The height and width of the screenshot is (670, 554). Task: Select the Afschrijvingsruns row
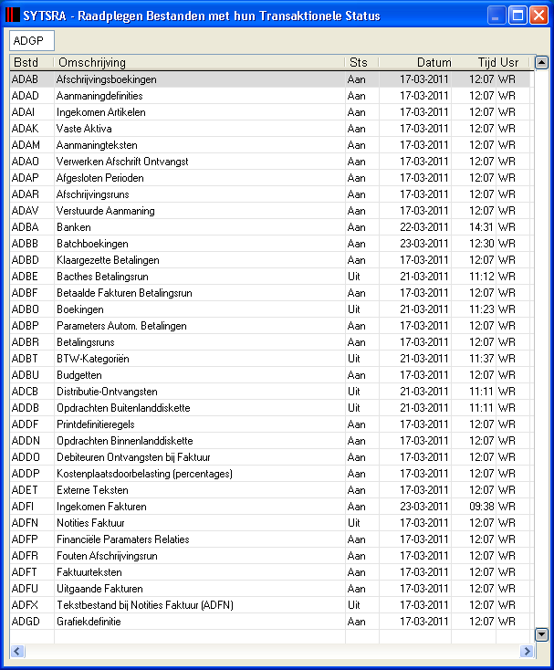270,194
